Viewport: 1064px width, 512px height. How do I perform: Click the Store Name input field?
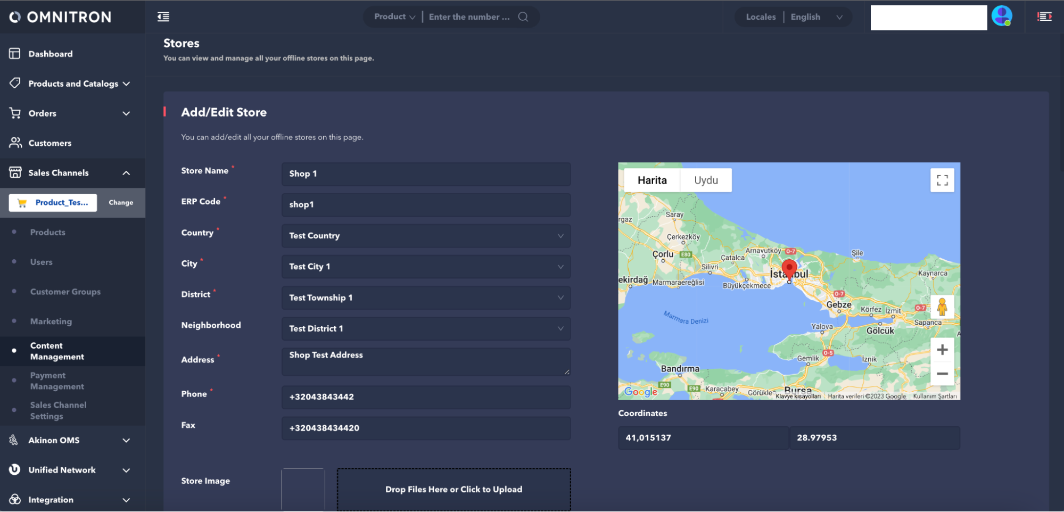(426, 174)
